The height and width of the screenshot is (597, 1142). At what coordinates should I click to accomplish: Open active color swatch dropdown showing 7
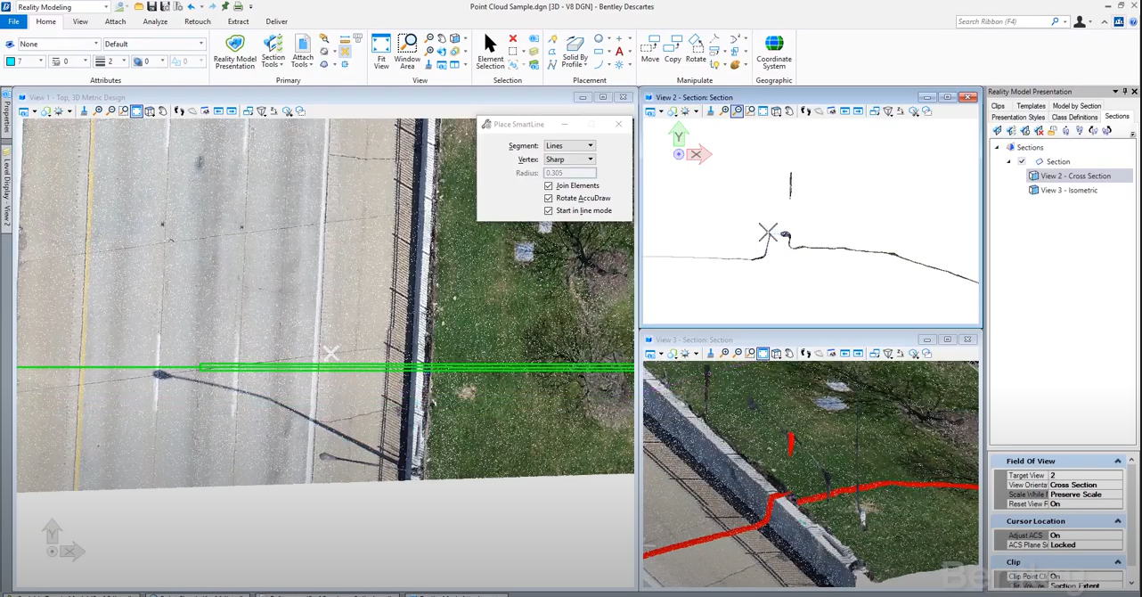pyautogui.click(x=24, y=61)
